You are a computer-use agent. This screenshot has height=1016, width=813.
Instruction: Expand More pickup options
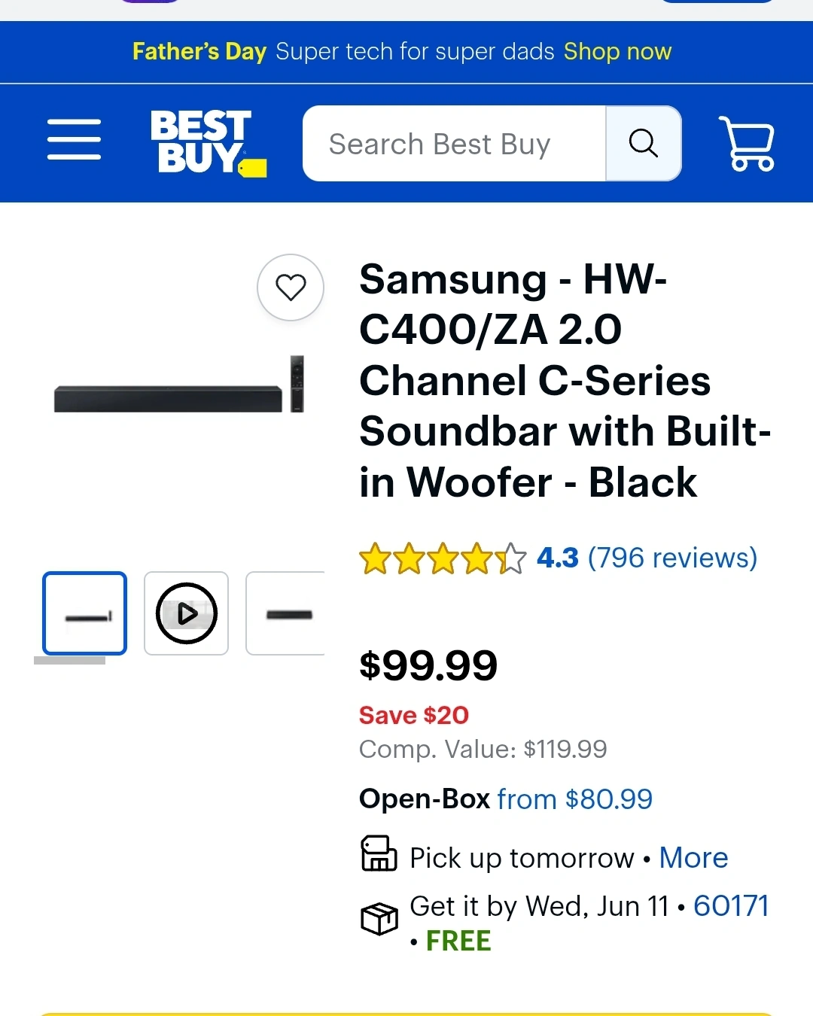693,857
